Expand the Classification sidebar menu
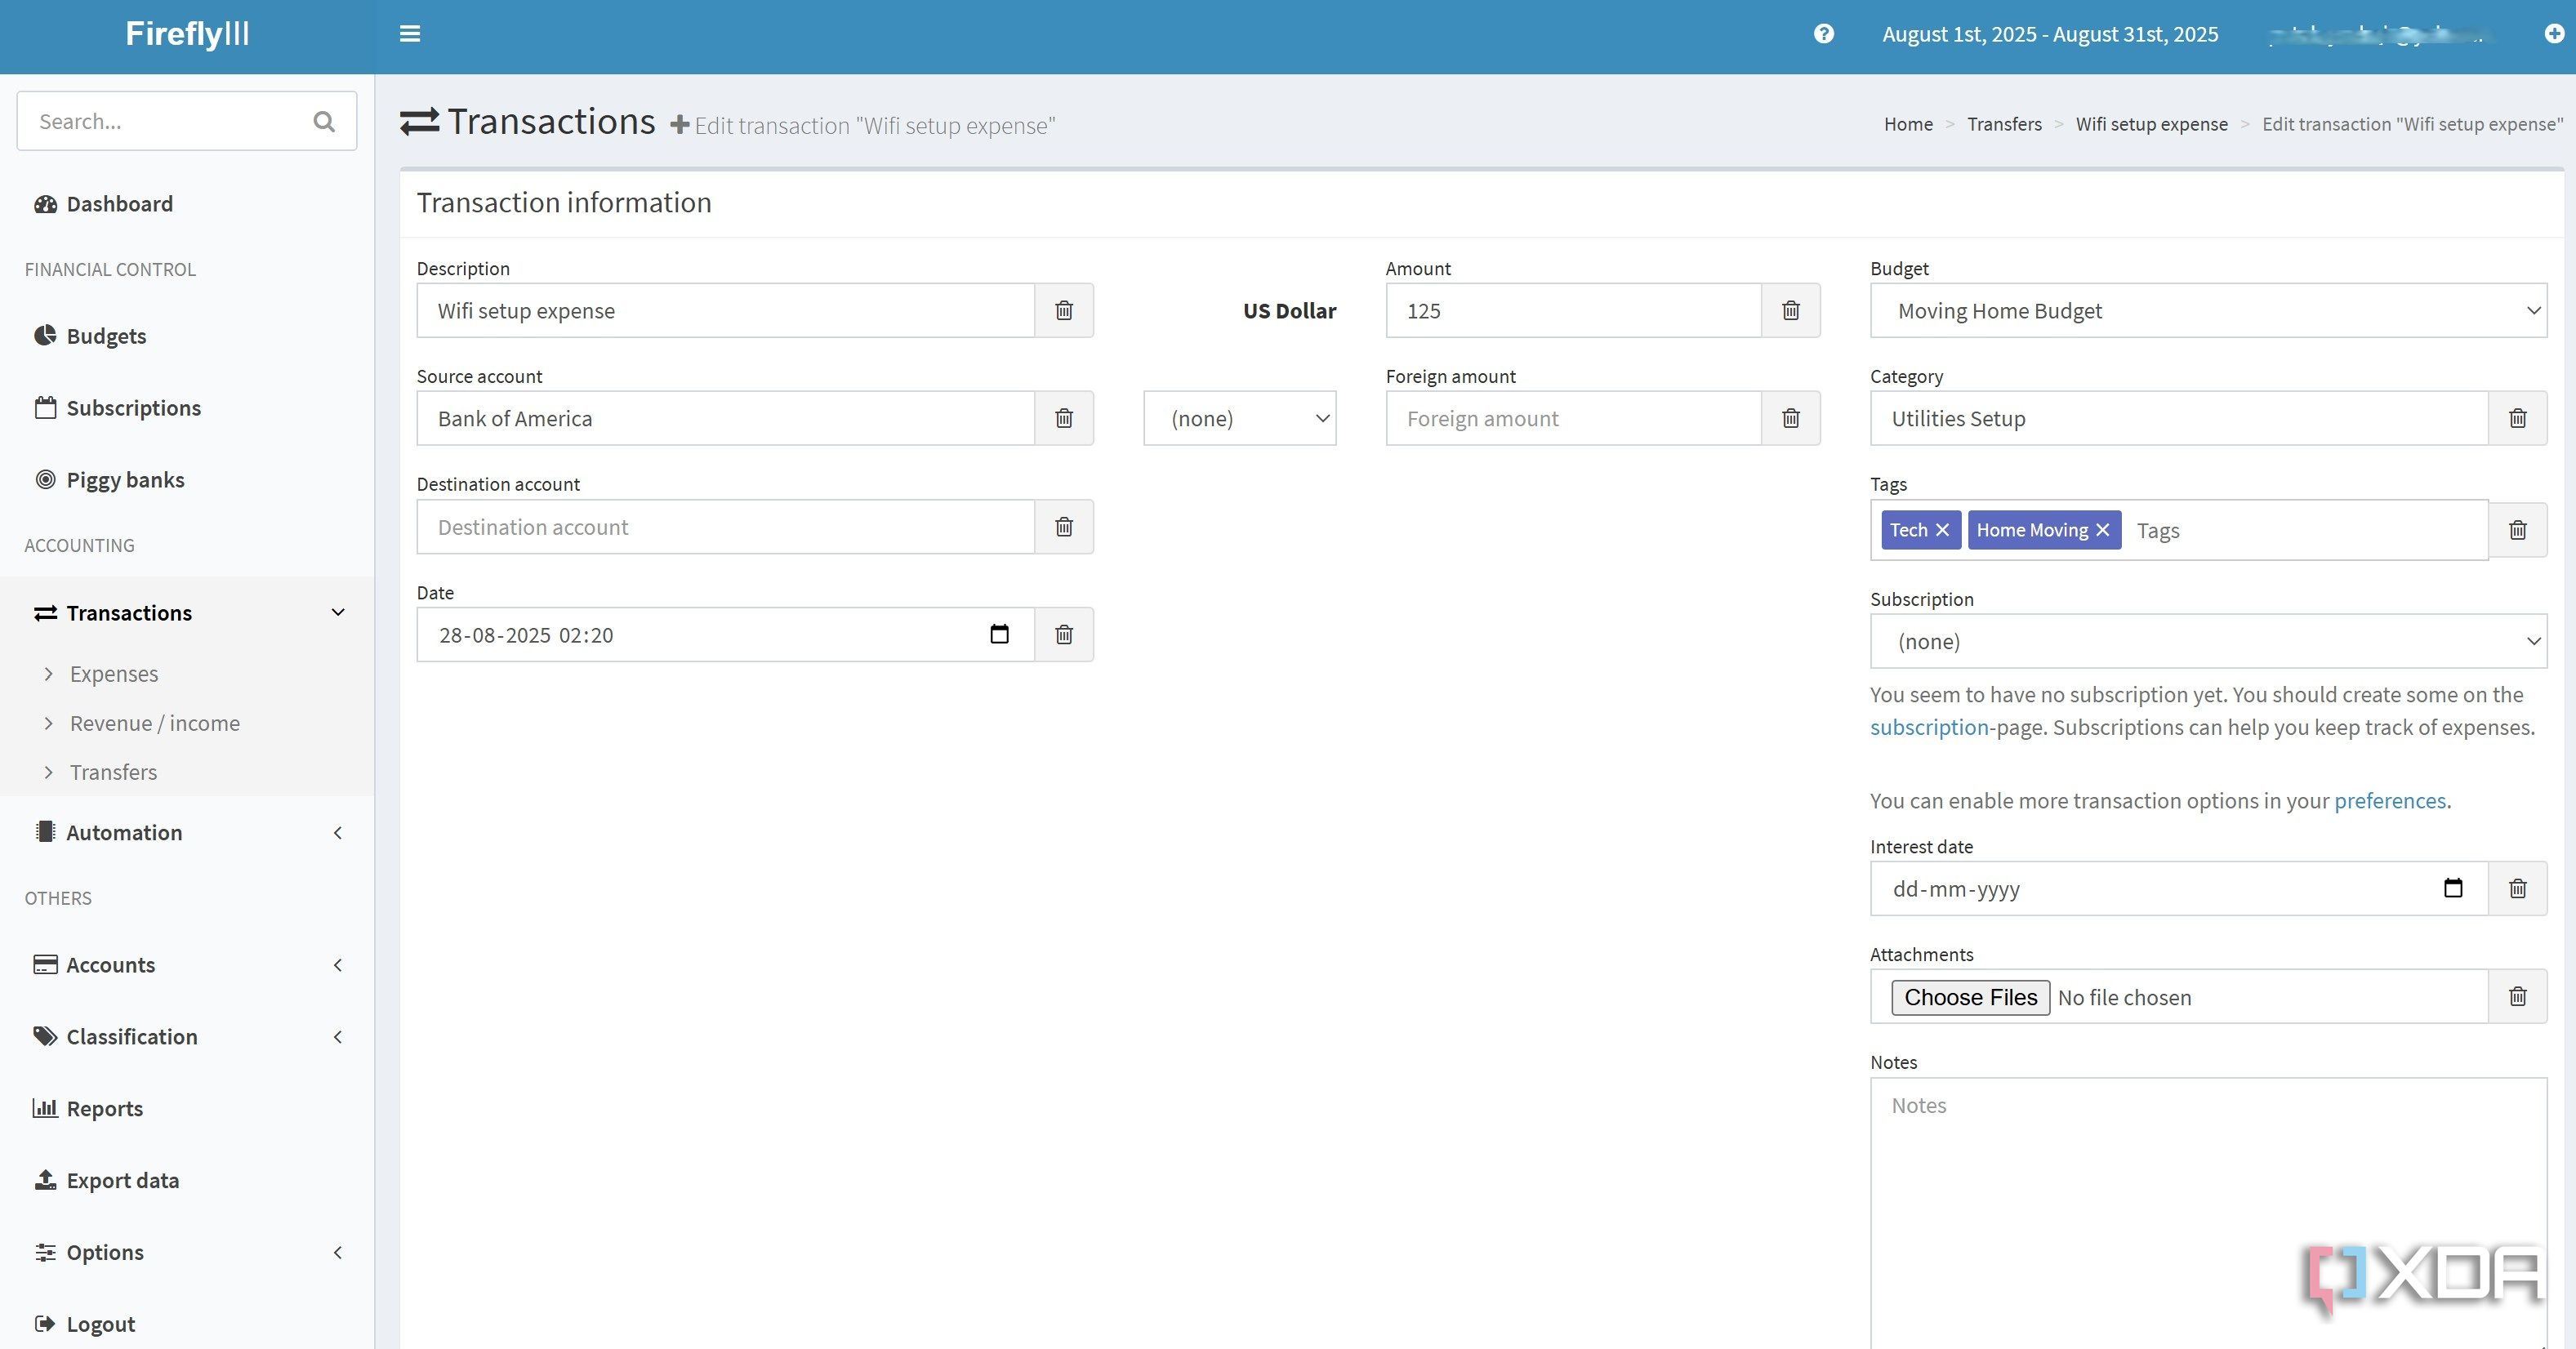The width and height of the screenshot is (2576, 1349). [187, 1036]
